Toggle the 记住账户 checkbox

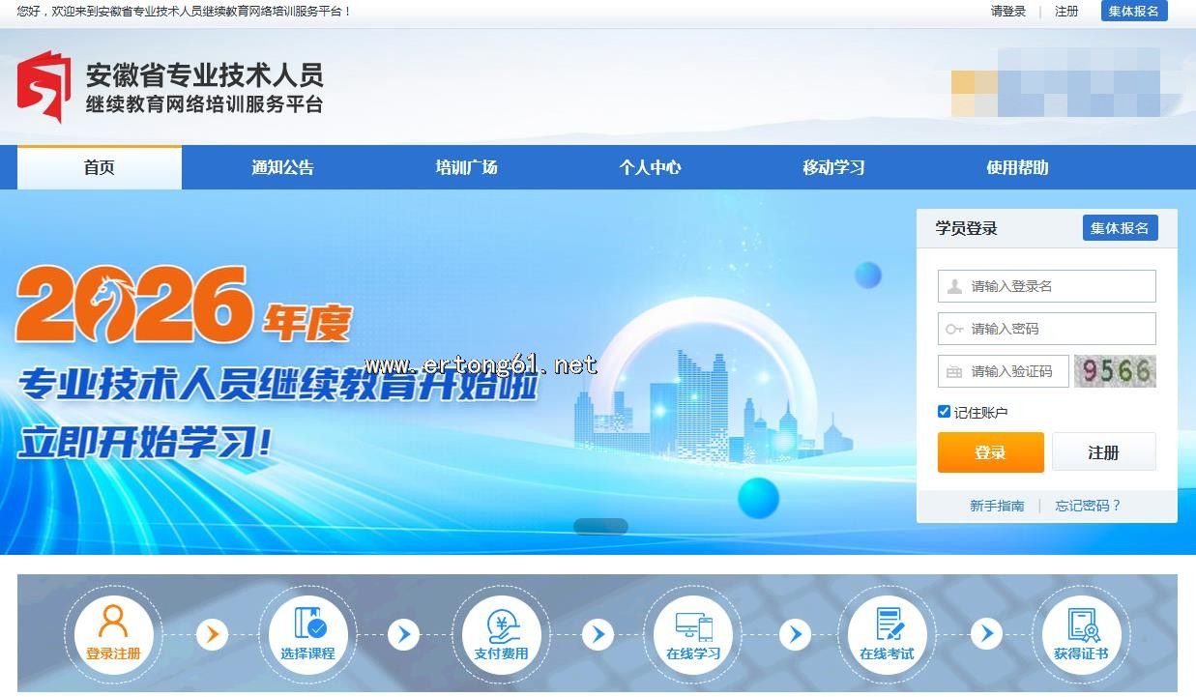944,412
